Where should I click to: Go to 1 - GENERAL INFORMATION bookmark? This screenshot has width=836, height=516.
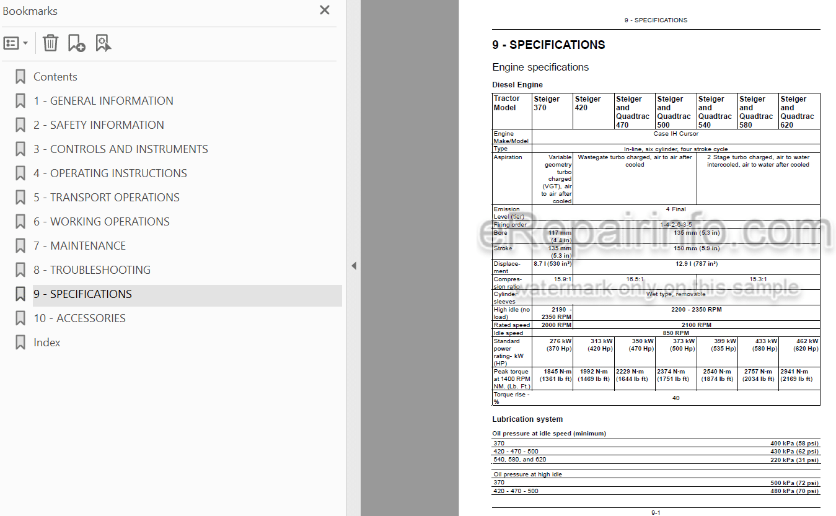103,101
